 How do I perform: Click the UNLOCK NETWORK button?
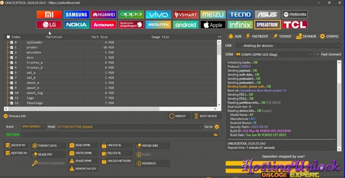[117, 161]
